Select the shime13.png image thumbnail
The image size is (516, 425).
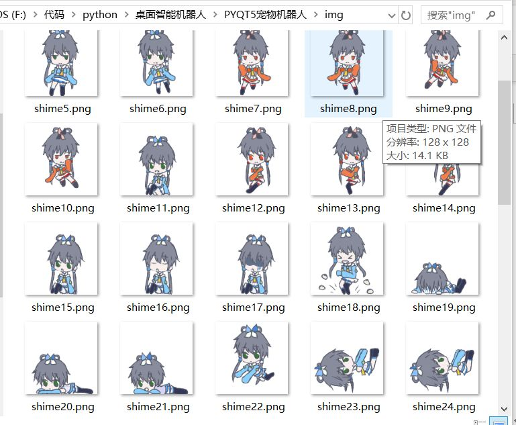tap(347, 159)
